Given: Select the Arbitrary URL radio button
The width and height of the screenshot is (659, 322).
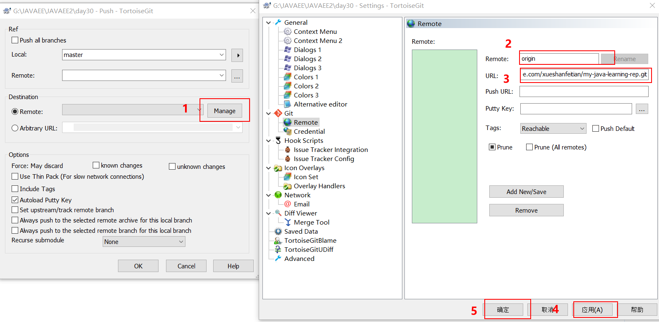Looking at the screenshot, I should tap(15, 128).
